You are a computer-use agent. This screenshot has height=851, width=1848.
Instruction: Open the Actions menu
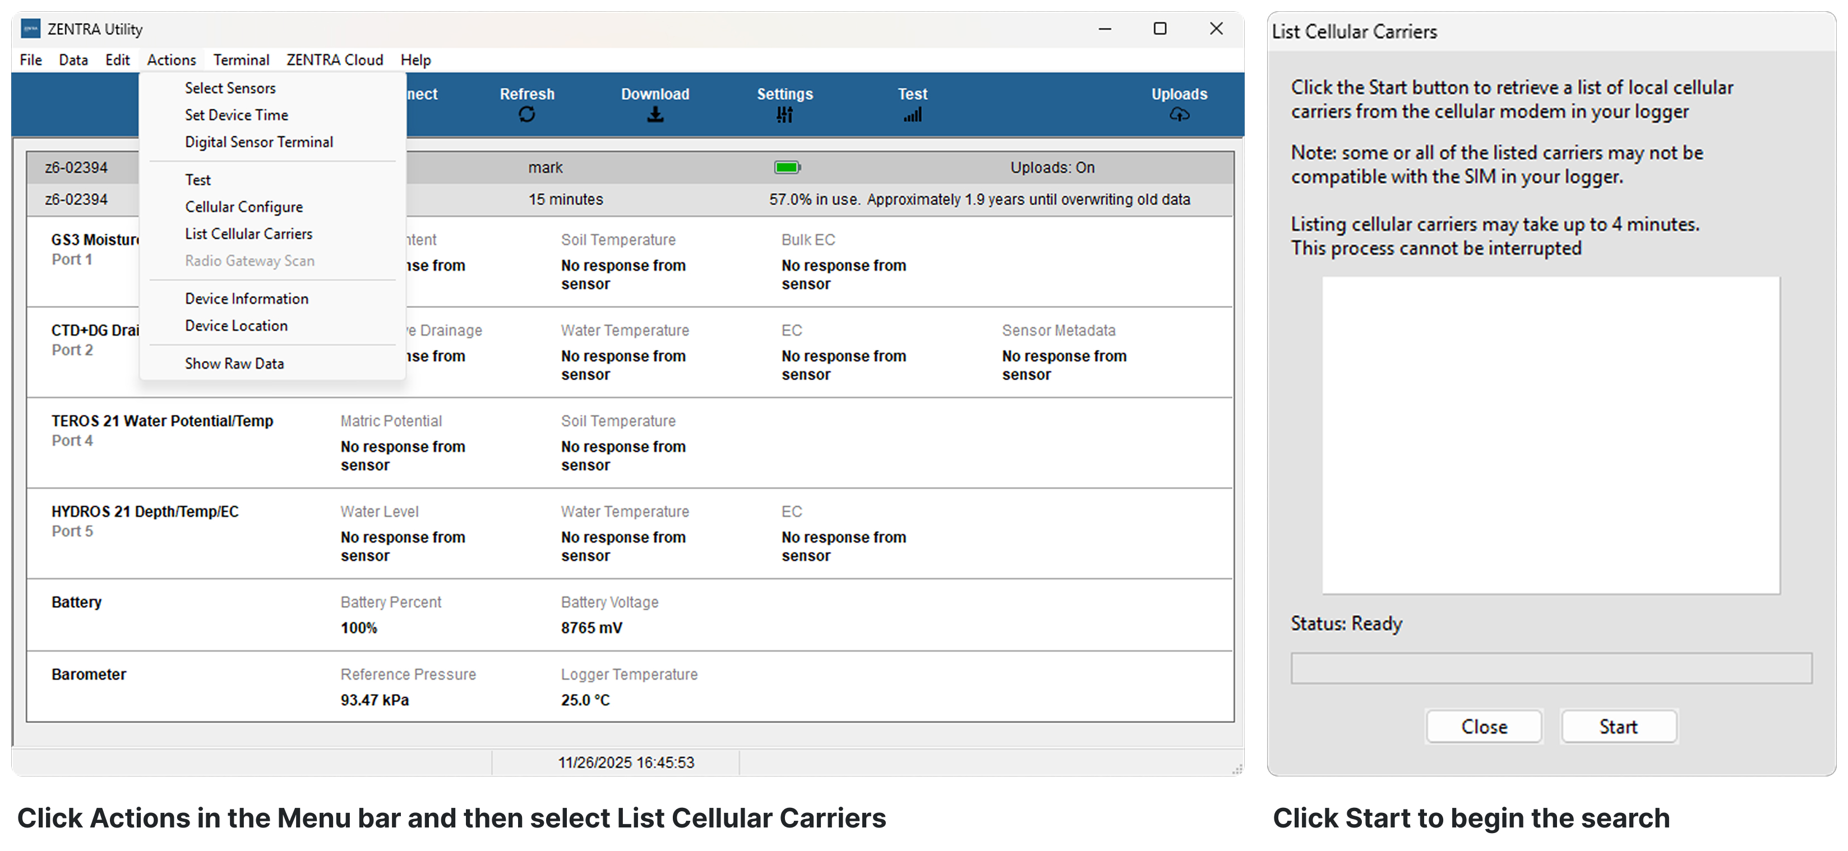(x=171, y=61)
